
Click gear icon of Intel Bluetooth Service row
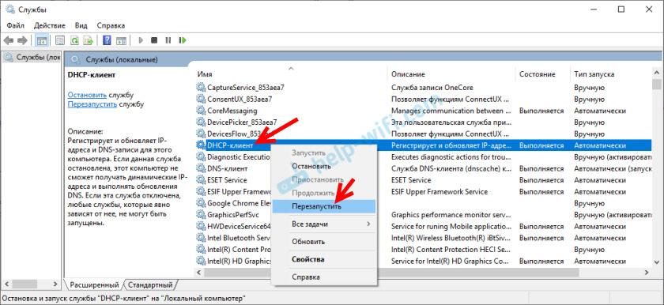coord(200,238)
